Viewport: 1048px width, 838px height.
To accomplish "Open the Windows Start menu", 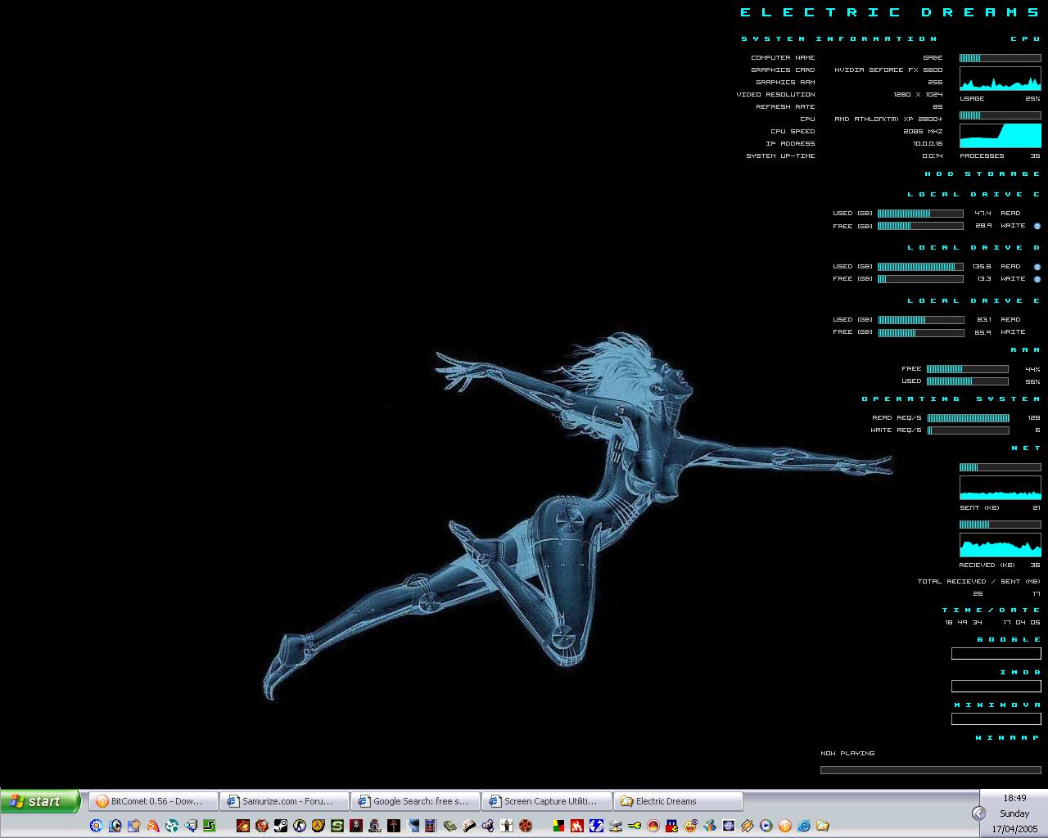I will tap(40, 801).
